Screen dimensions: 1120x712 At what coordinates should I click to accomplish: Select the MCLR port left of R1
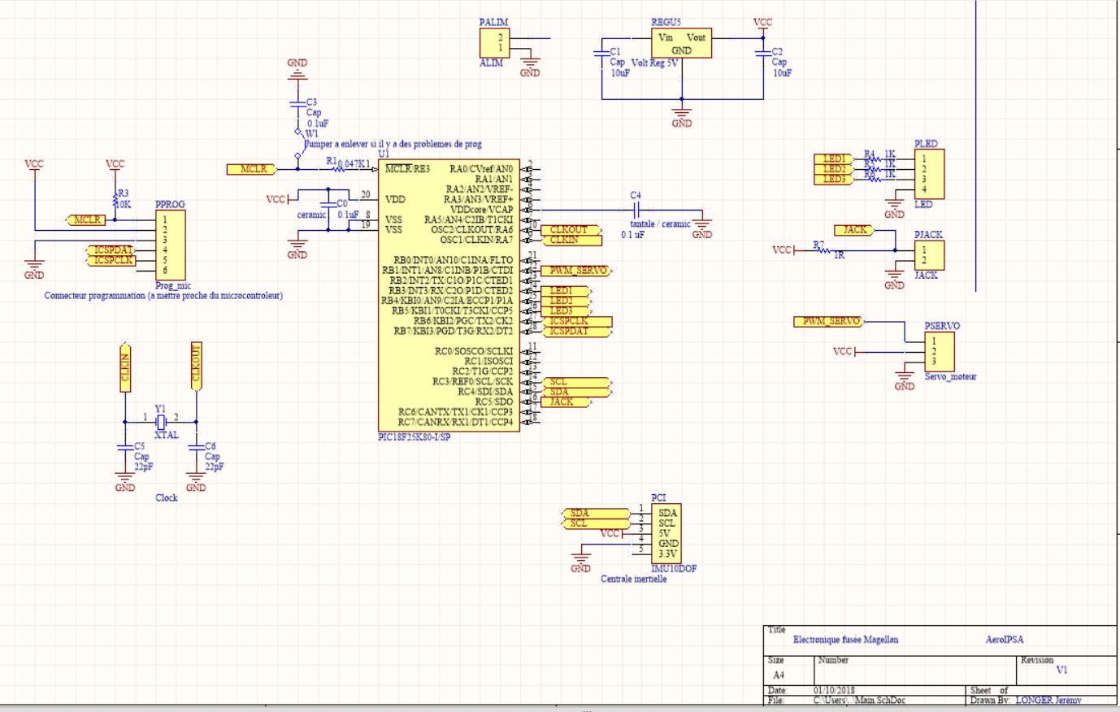point(251,169)
